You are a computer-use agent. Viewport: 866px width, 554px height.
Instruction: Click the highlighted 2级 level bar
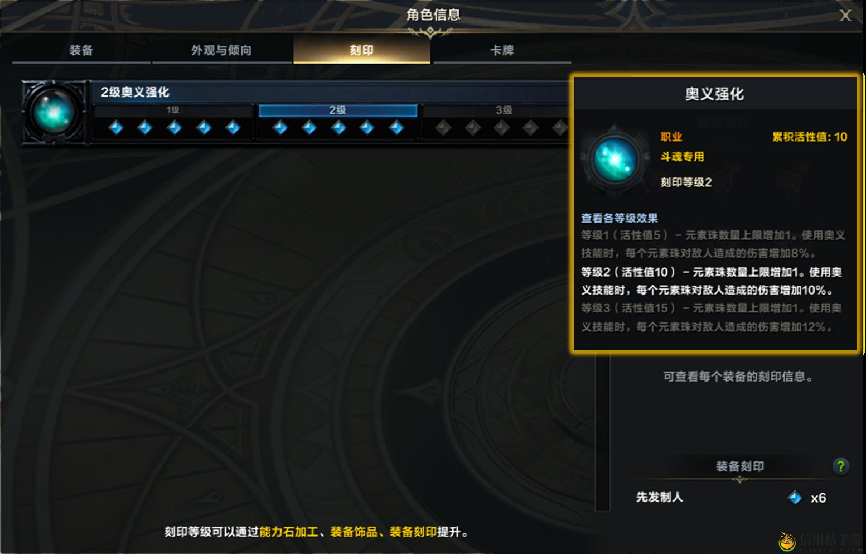[338, 110]
